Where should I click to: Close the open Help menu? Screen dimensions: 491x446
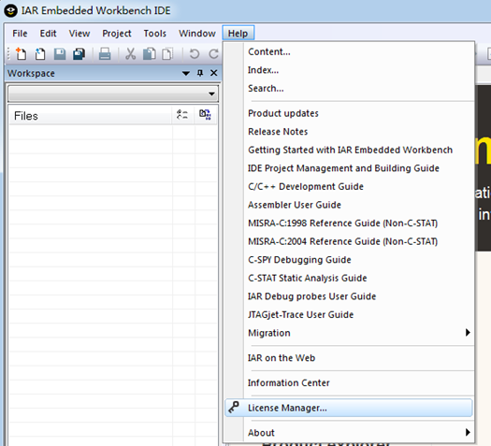(238, 34)
